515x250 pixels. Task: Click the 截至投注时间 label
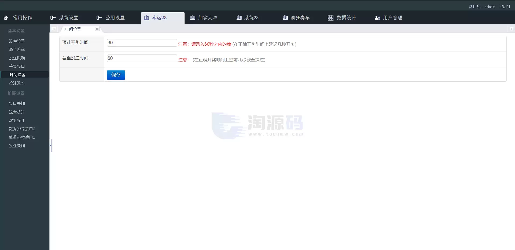click(76, 58)
